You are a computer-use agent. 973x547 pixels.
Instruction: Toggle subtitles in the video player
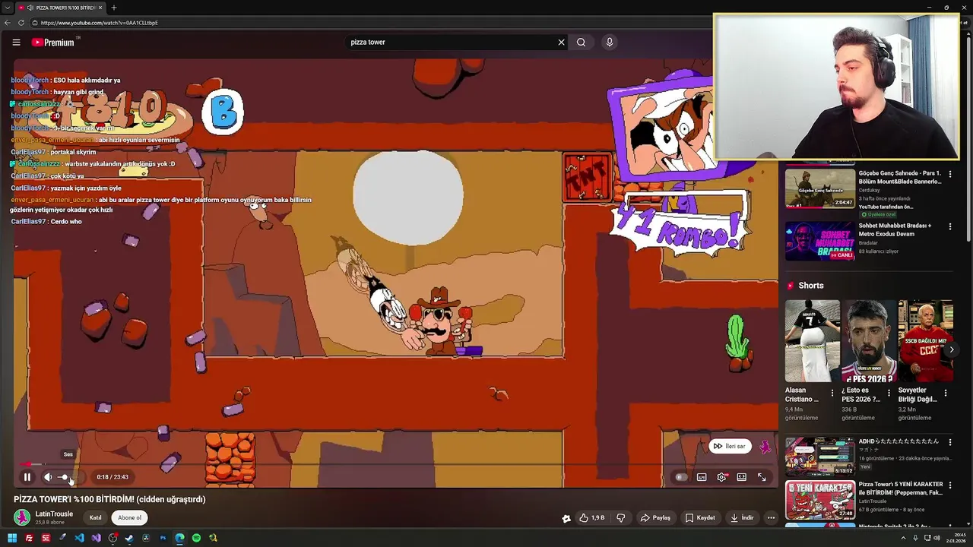pyautogui.click(x=702, y=477)
